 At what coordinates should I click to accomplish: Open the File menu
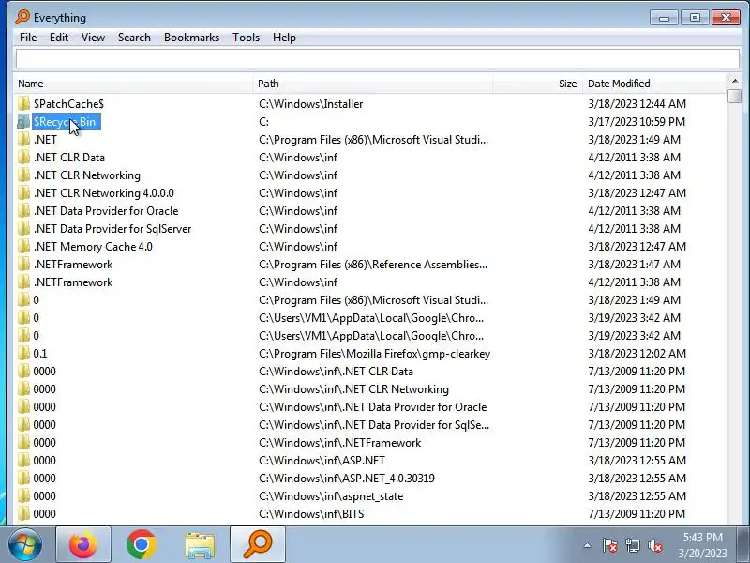point(28,38)
